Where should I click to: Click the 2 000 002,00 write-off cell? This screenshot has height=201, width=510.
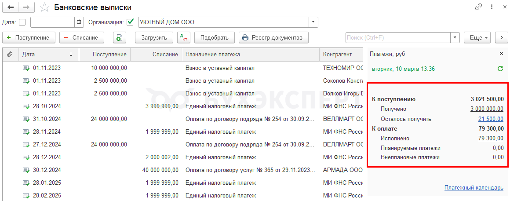(x=156, y=157)
